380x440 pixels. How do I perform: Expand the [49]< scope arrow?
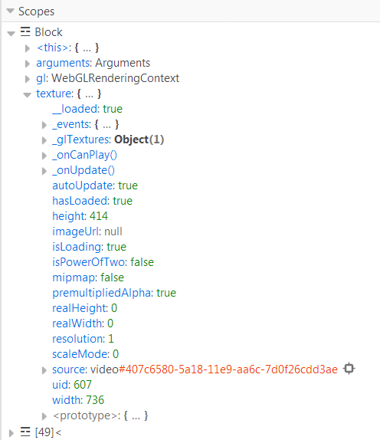point(11,432)
